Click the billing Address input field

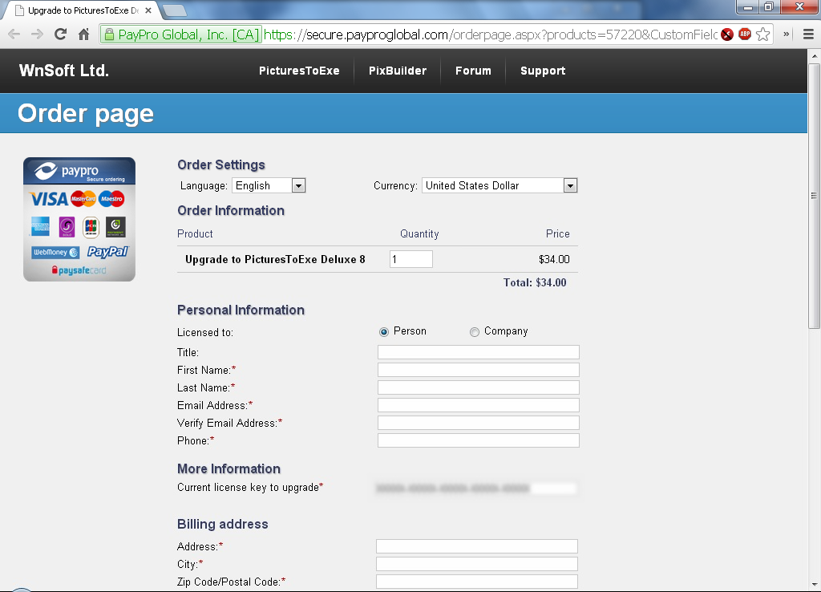coord(477,546)
